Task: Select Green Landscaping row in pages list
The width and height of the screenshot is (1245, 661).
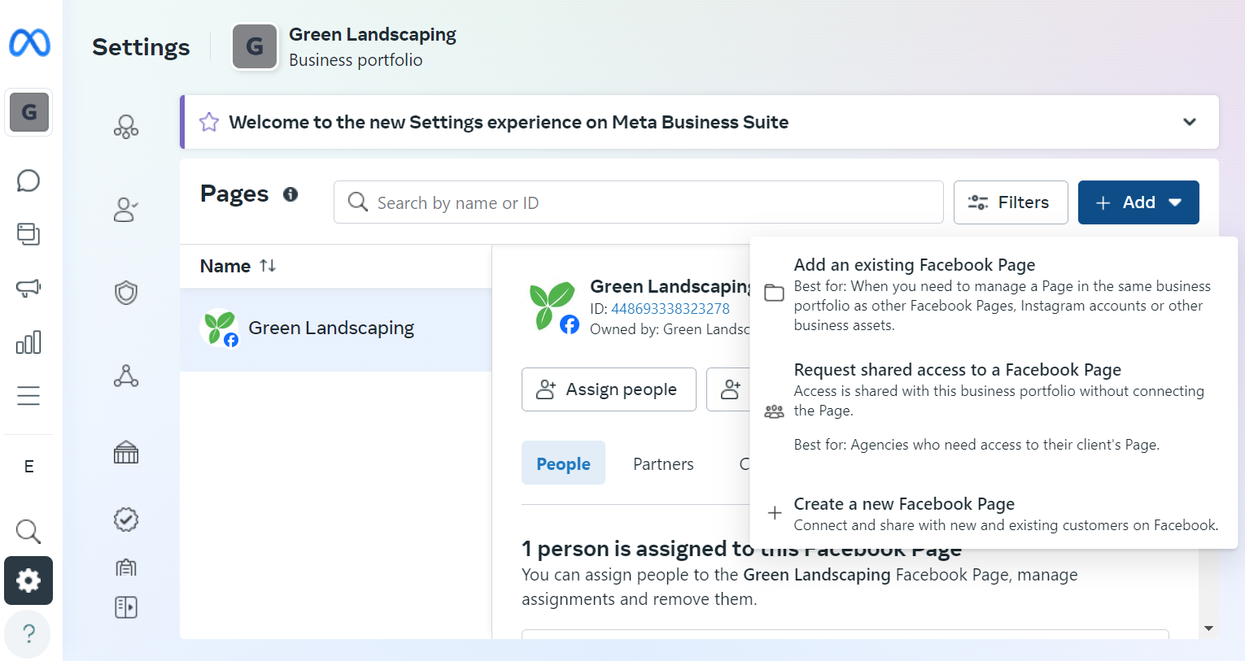Action: [335, 329]
